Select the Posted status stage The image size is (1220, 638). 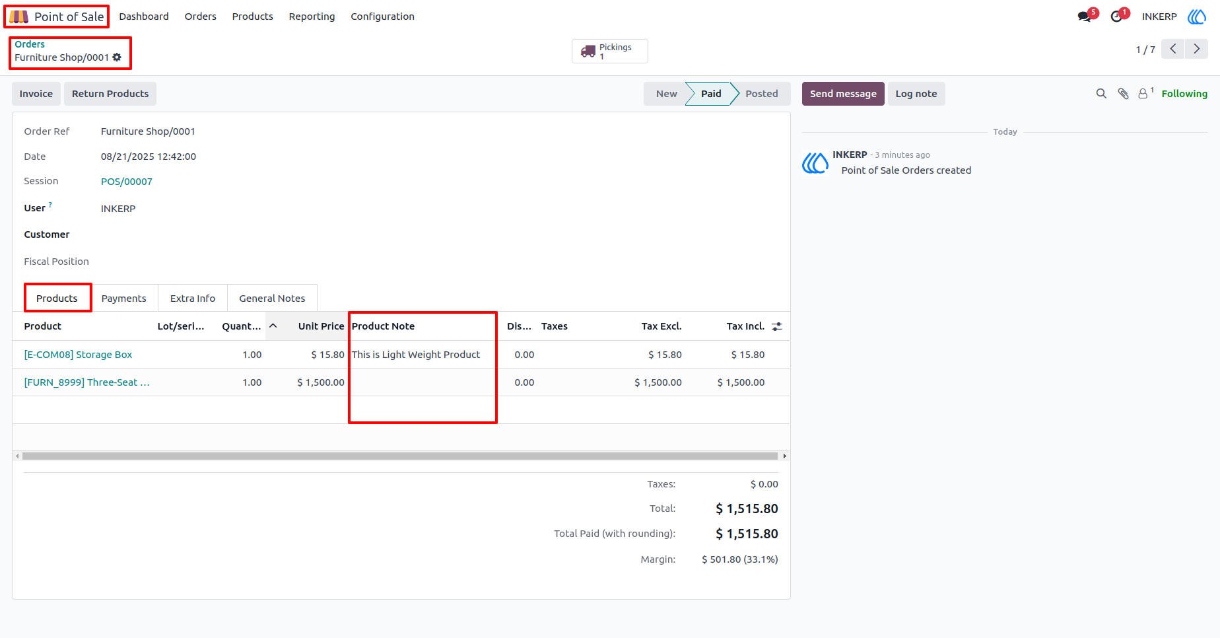[x=761, y=94]
